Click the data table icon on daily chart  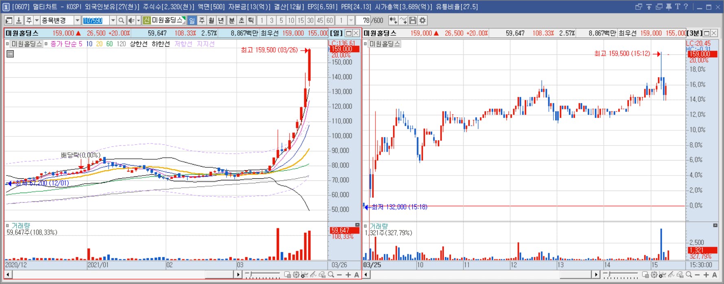click(10, 54)
